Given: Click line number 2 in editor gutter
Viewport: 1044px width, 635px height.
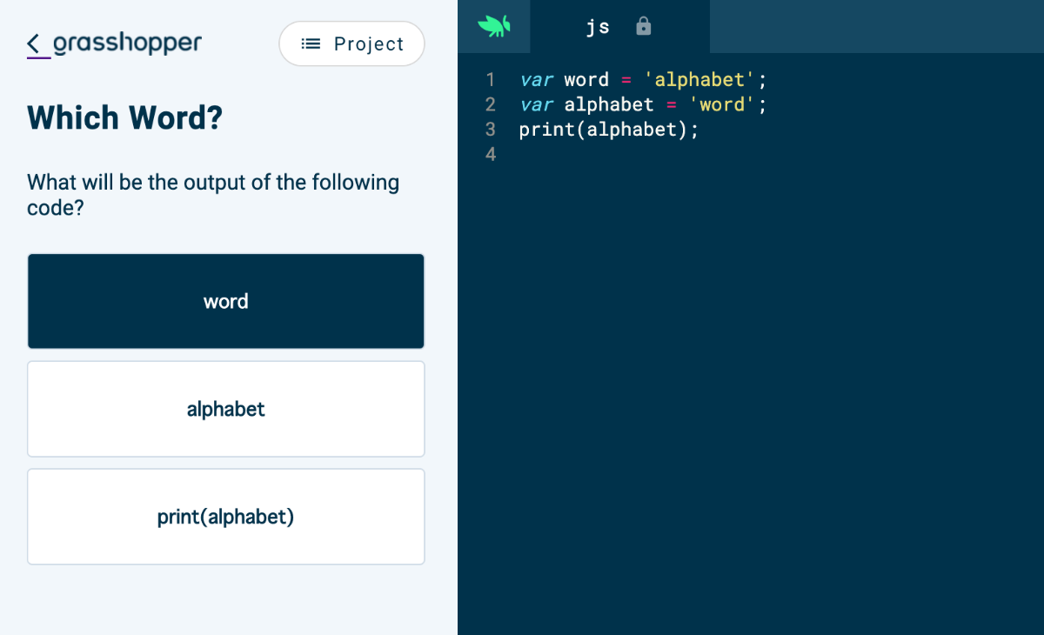Looking at the screenshot, I should click(x=491, y=104).
